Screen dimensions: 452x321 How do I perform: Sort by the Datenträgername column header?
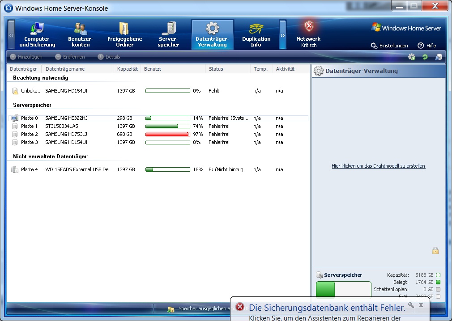(x=78, y=69)
